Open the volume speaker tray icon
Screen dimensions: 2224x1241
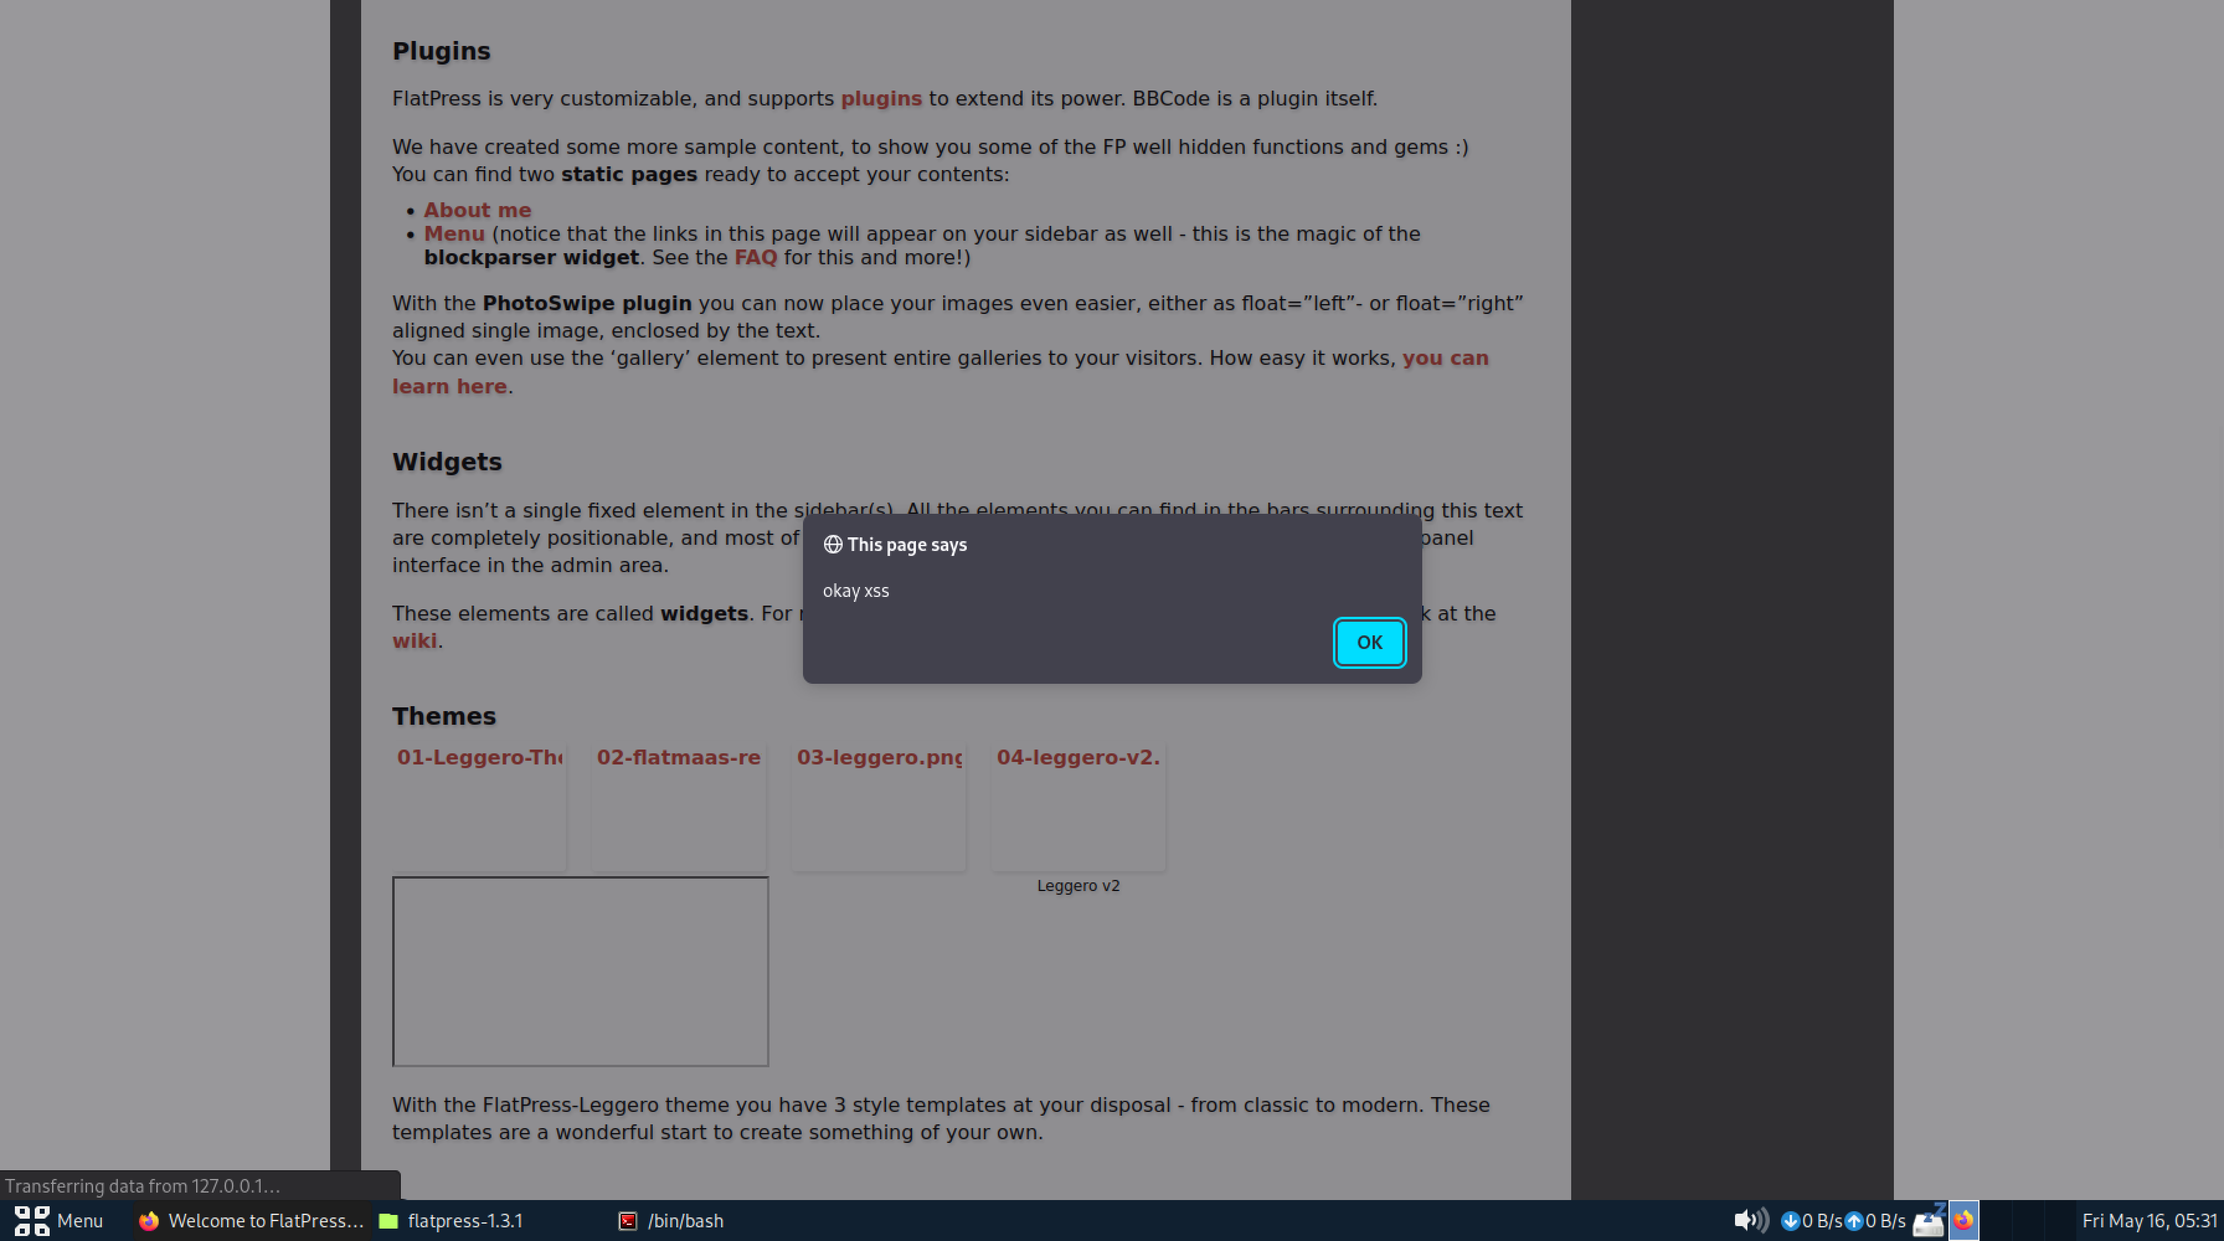tap(1751, 1221)
